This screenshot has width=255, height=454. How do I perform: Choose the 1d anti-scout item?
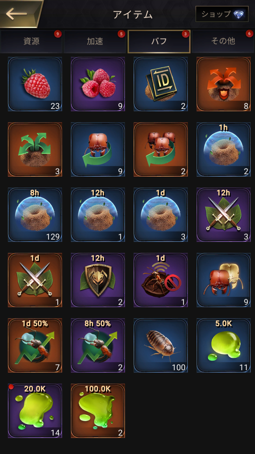[161, 280]
